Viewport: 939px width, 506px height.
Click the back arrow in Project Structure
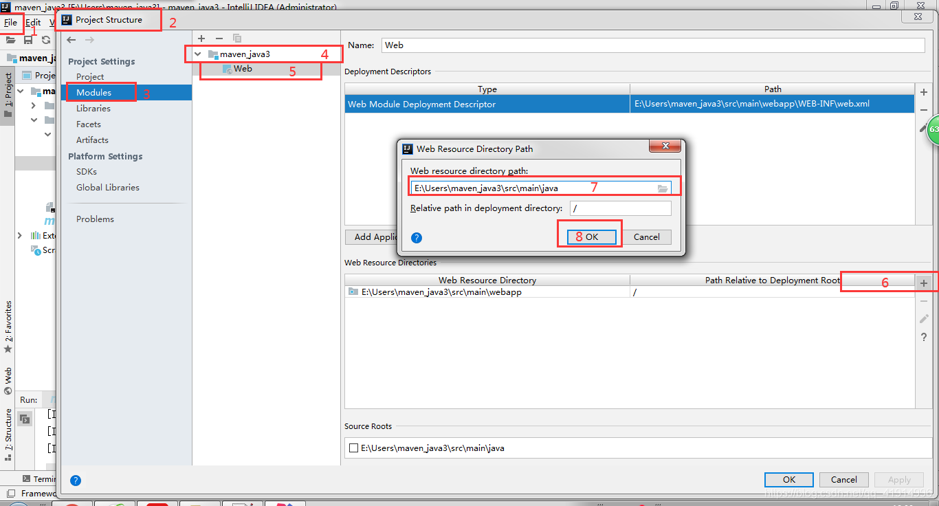(71, 40)
